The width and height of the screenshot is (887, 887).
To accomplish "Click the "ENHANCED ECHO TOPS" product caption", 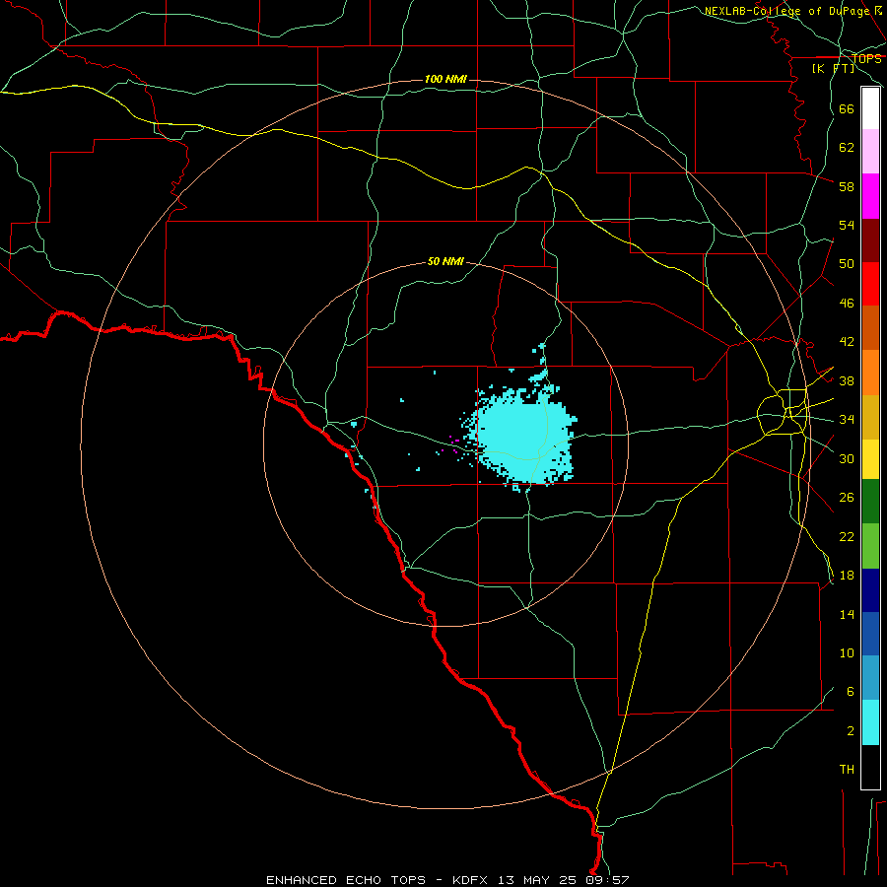I will pos(346,880).
